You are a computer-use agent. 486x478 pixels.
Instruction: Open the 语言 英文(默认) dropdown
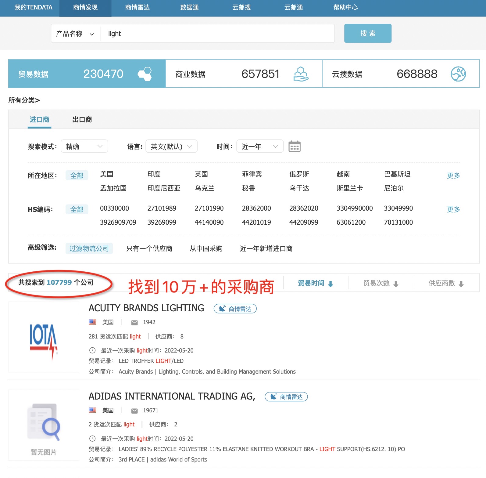point(171,146)
